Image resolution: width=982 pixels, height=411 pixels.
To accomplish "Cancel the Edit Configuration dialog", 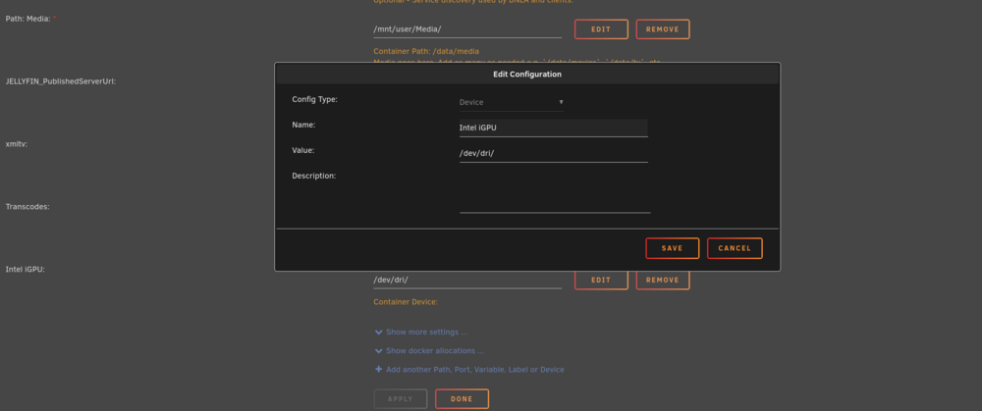I will (x=735, y=248).
